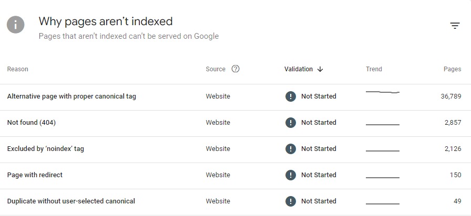
Task: Open the Page with redirect reason
Action: pyautogui.click(x=35, y=175)
